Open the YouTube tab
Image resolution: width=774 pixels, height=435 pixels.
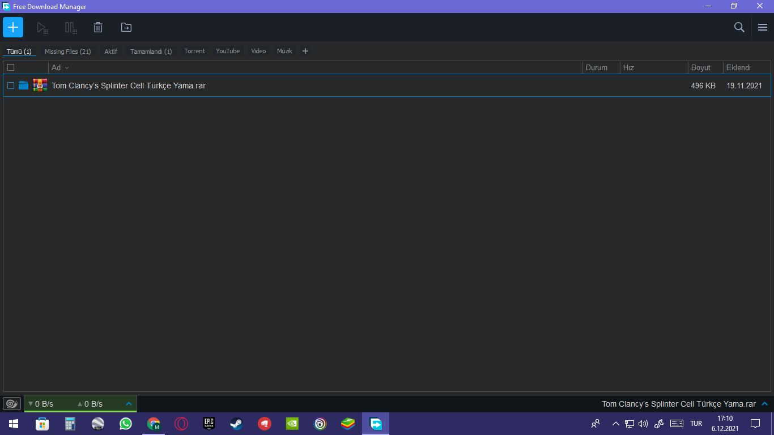click(228, 51)
